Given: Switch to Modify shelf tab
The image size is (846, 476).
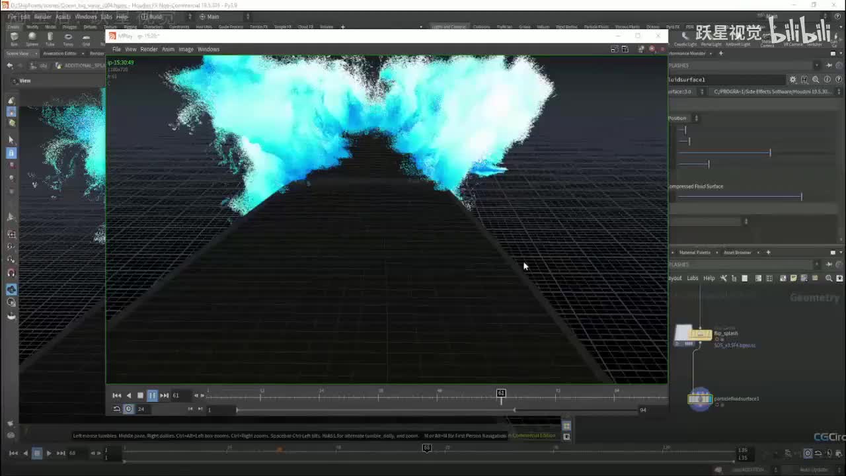Looking at the screenshot, I should [x=32, y=27].
